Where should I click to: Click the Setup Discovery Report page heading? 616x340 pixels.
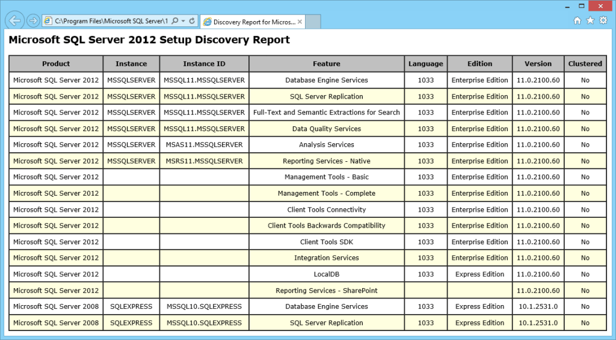pos(149,40)
